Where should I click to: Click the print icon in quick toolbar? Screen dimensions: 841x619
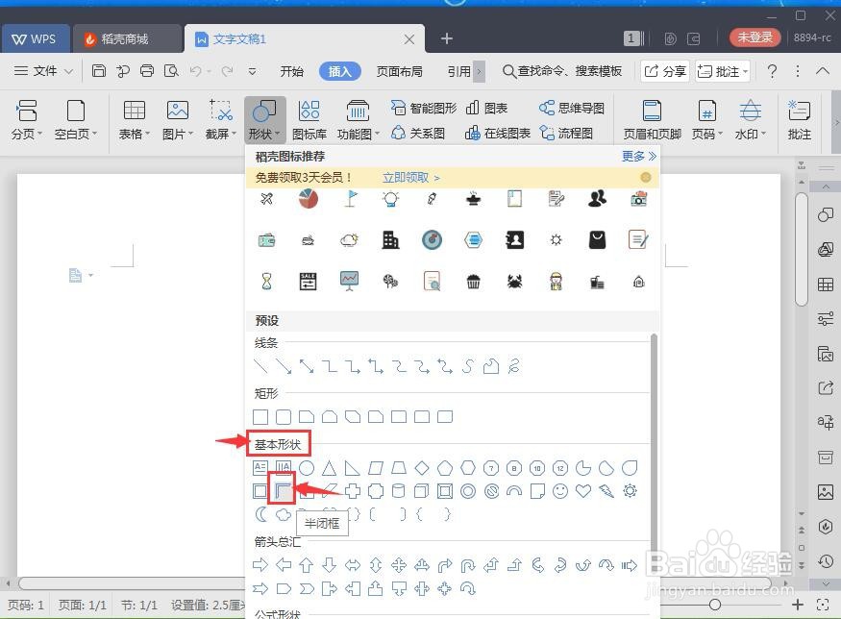[146, 71]
